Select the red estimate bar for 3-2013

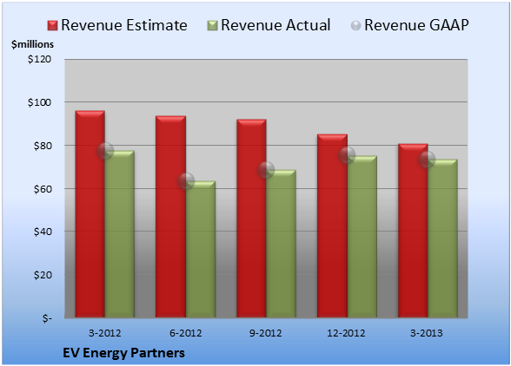click(x=413, y=231)
